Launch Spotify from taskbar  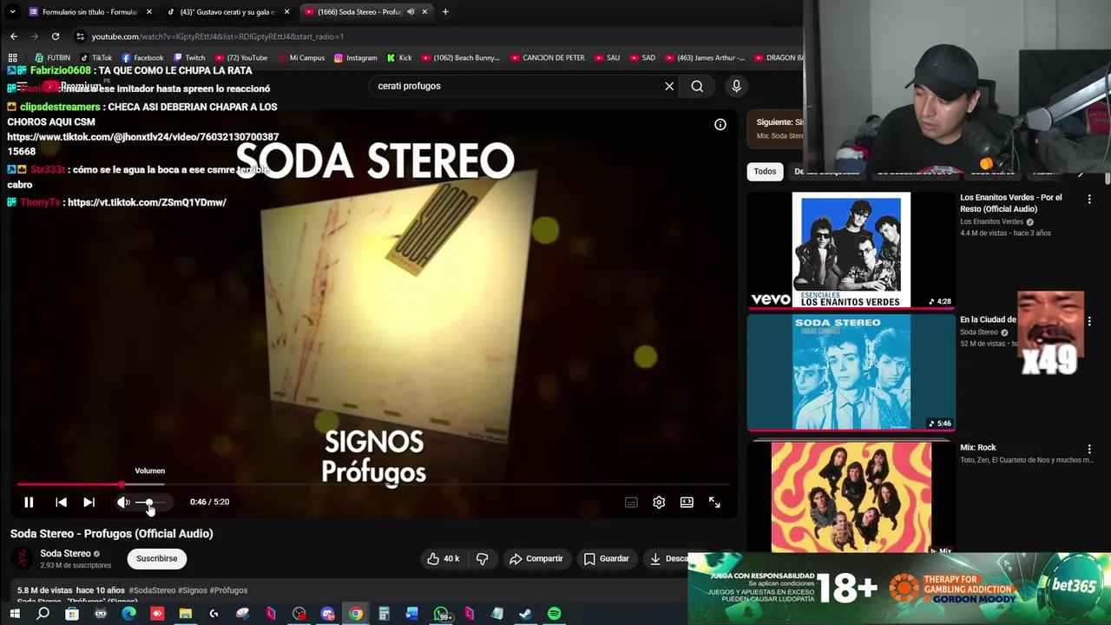(x=554, y=614)
